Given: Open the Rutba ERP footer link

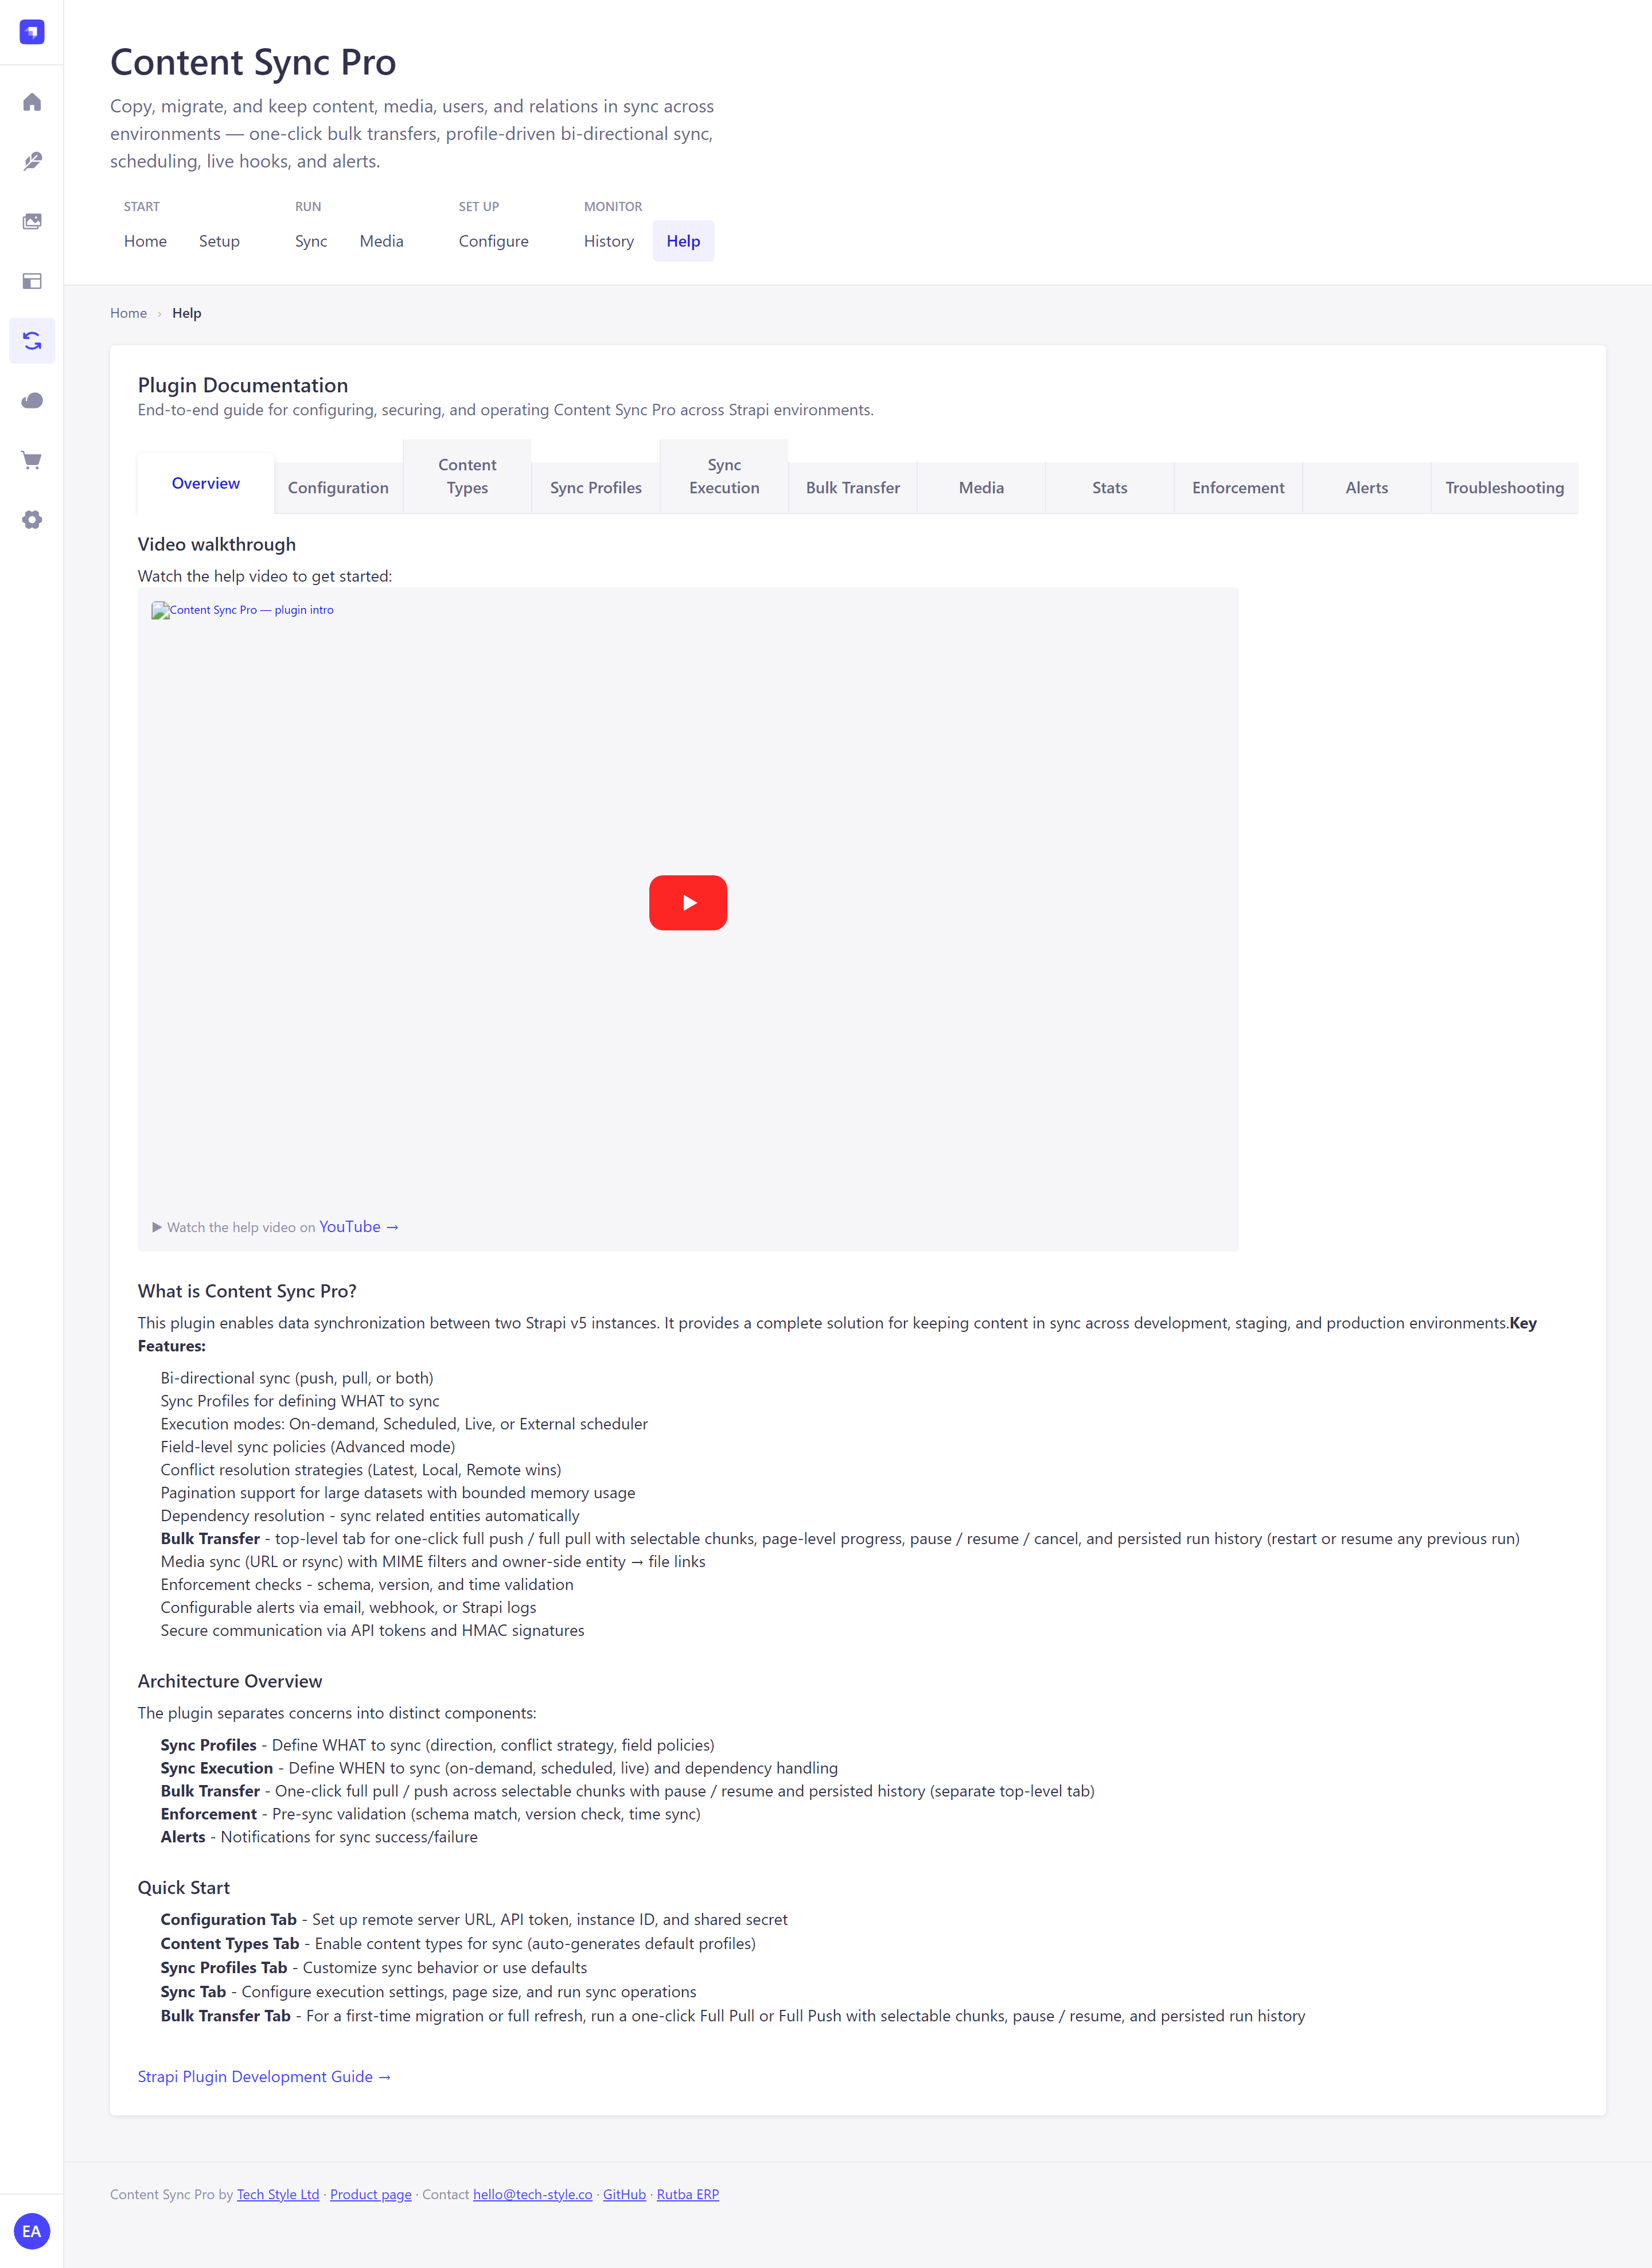Looking at the screenshot, I should (x=688, y=2195).
